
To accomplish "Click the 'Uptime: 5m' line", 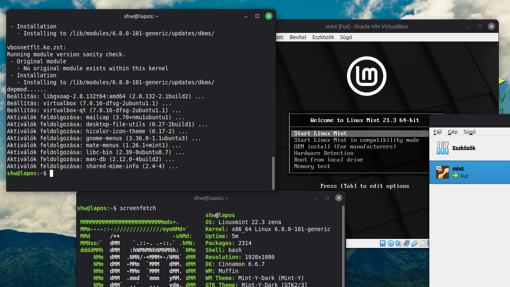I will pyautogui.click(x=221, y=236).
